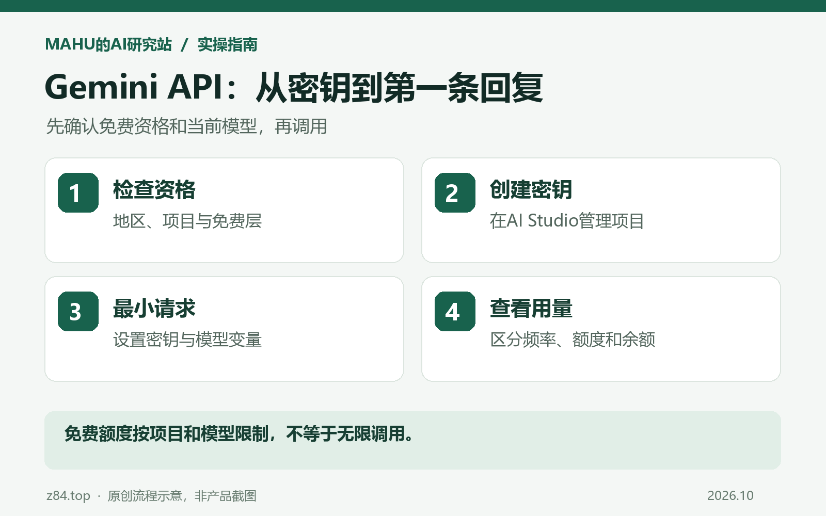Click the footer text 原创流程示意，非产品截图
The width and height of the screenshot is (826, 516).
[x=182, y=496]
